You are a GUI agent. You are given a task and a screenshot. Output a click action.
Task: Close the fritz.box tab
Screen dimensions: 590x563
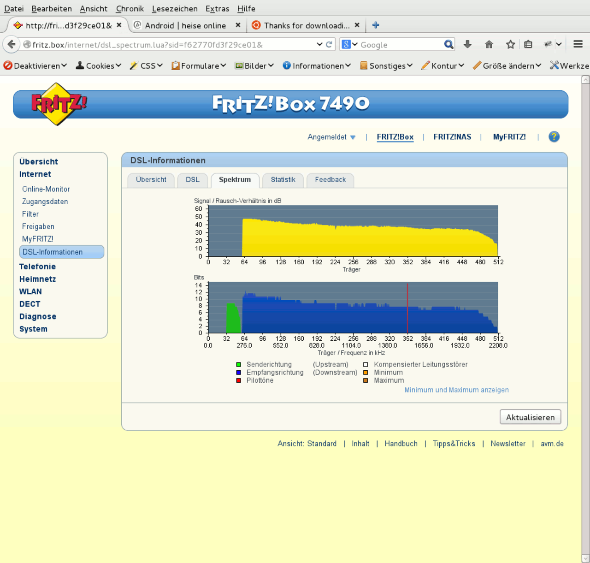119,25
